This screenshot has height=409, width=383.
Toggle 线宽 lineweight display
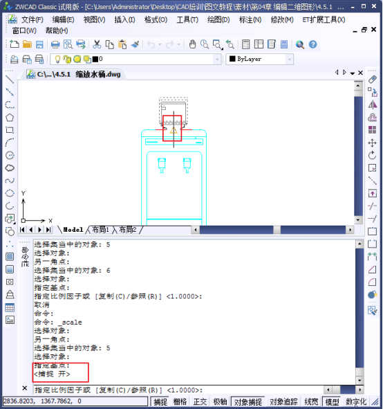click(311, 401)
